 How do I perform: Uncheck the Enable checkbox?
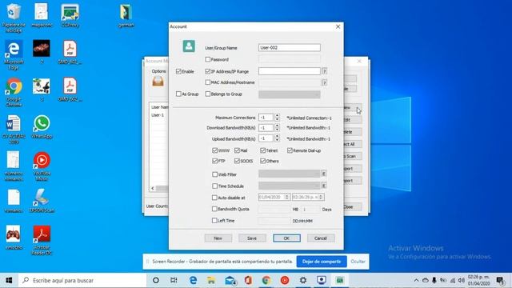pyautogui.click(x=178, y=71)
